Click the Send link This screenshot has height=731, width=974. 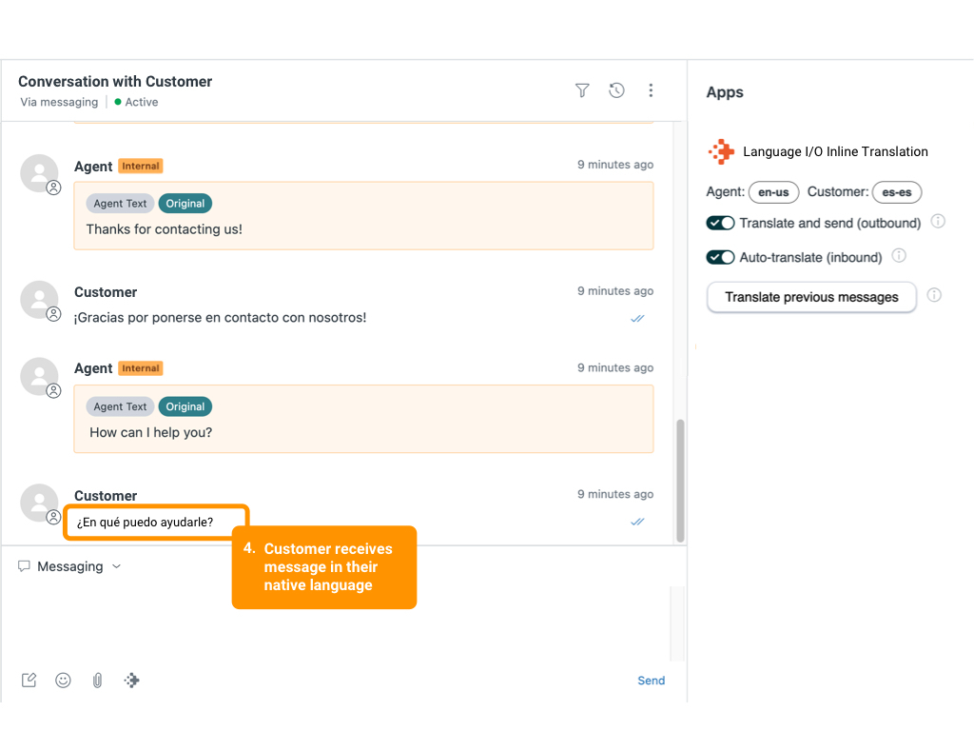click(651, 680)
